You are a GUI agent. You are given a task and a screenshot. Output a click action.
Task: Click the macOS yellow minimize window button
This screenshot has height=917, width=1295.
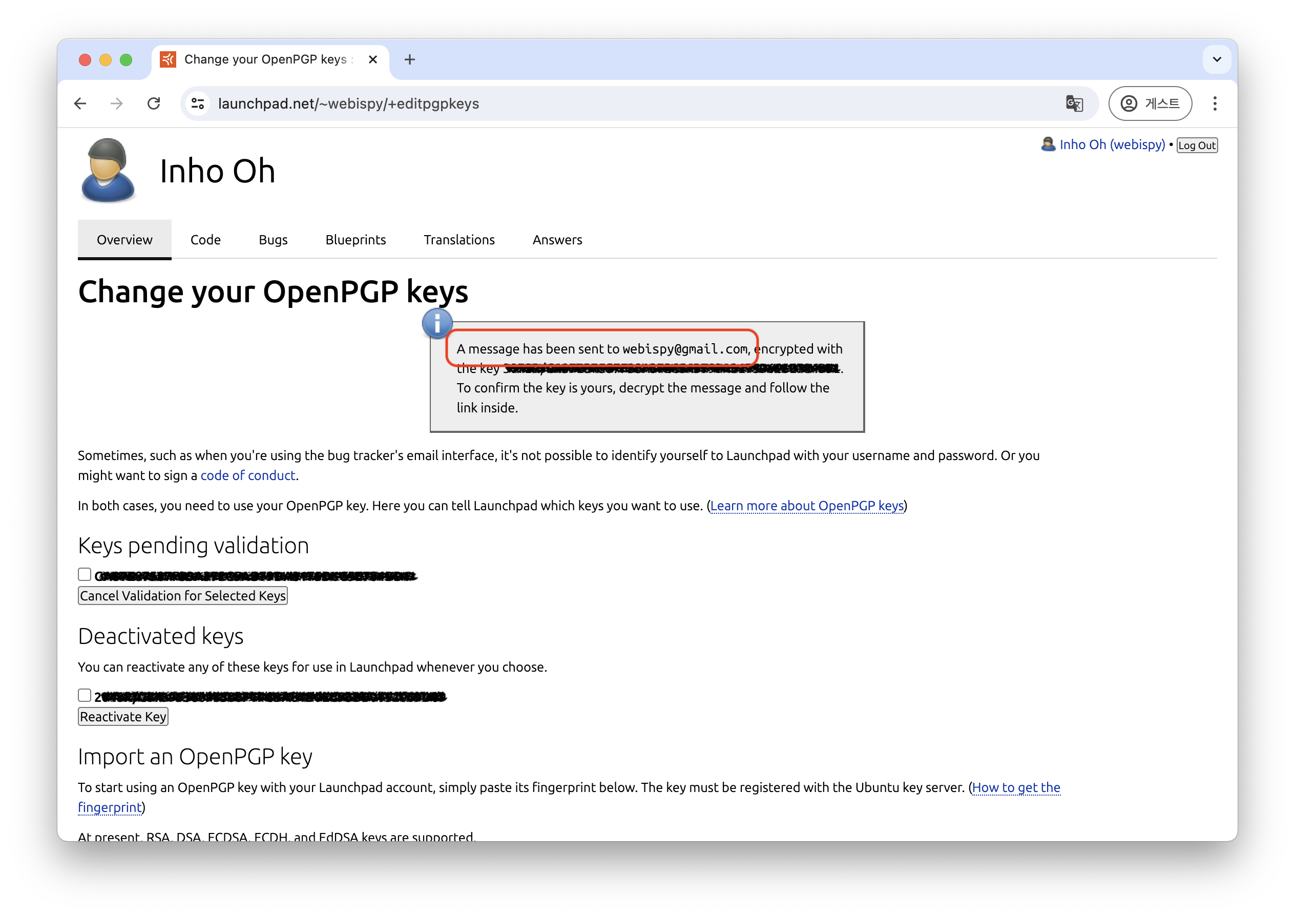point(106,59)
